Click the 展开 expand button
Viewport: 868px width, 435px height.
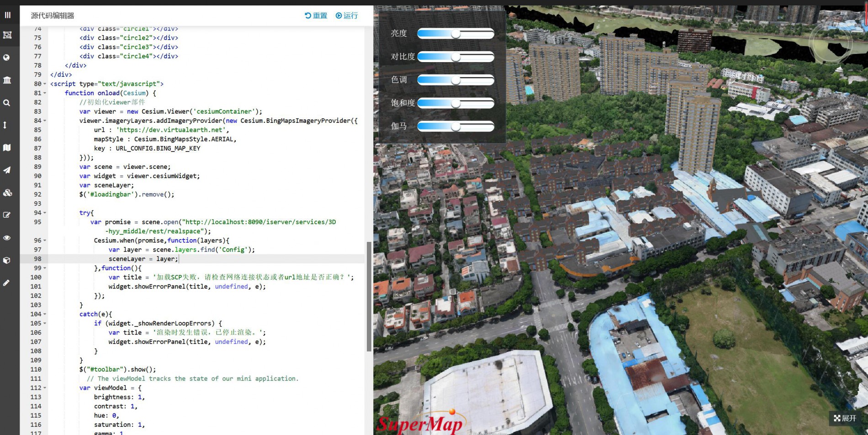pos(845,418)
